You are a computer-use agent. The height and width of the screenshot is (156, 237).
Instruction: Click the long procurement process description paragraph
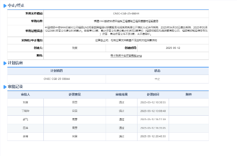click(x=126, y=31)
